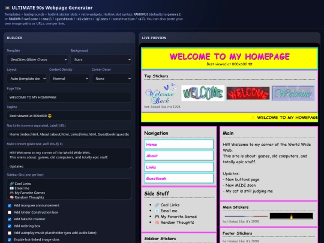
Task: Open the About link in preview Navigation
Action: (179, 155)
